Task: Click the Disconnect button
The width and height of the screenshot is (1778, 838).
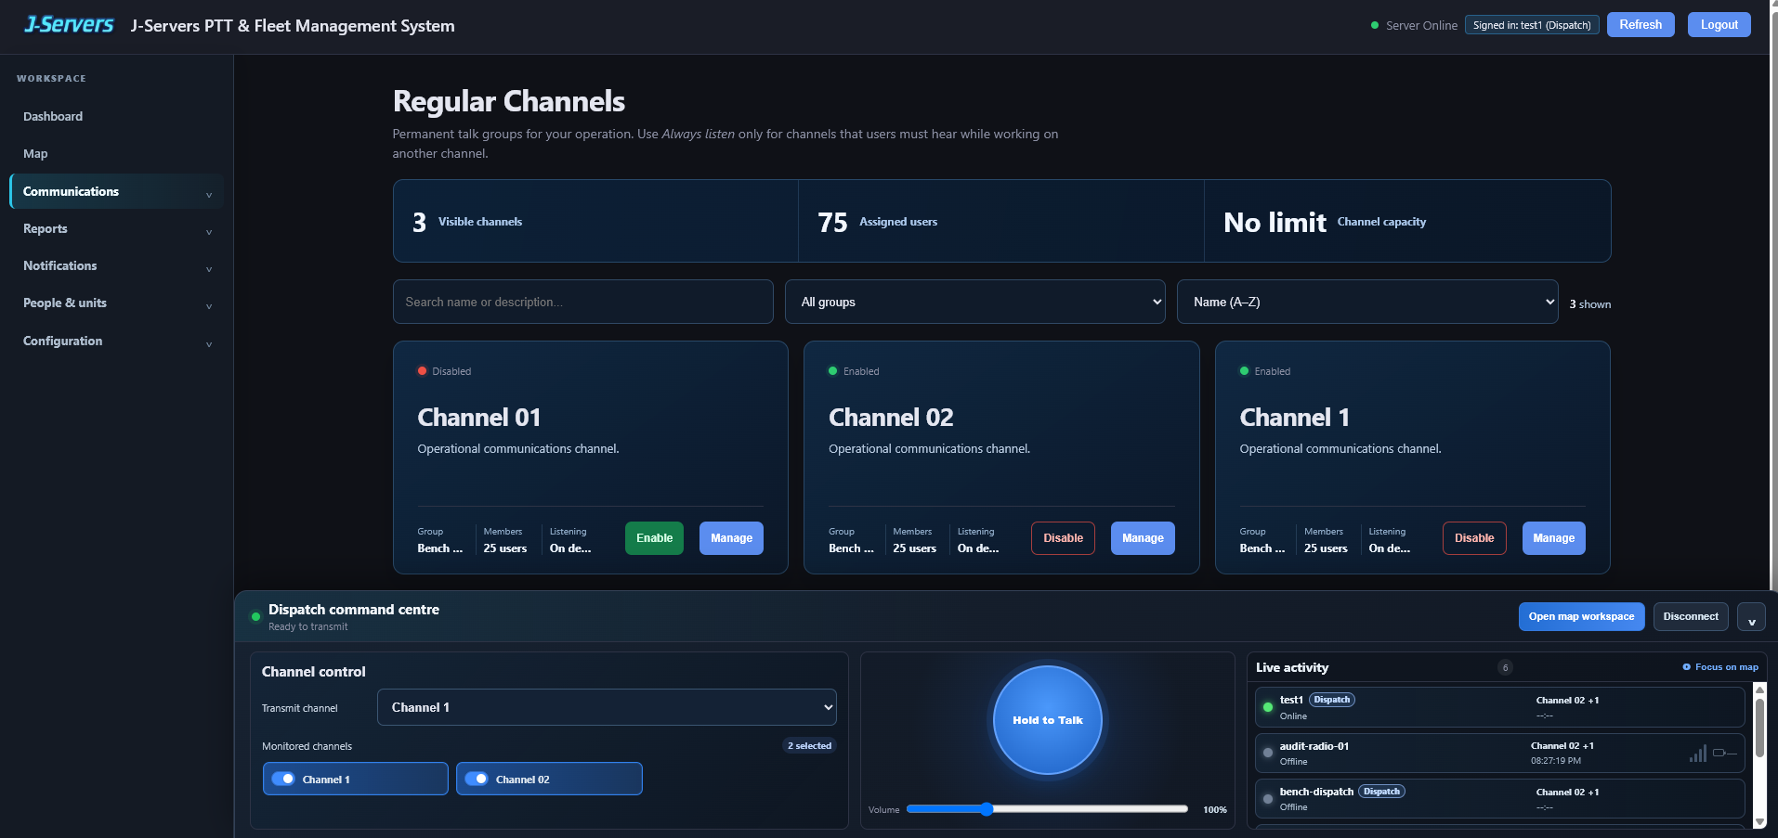Action: pyautogui.click(x=1691, y=616)
